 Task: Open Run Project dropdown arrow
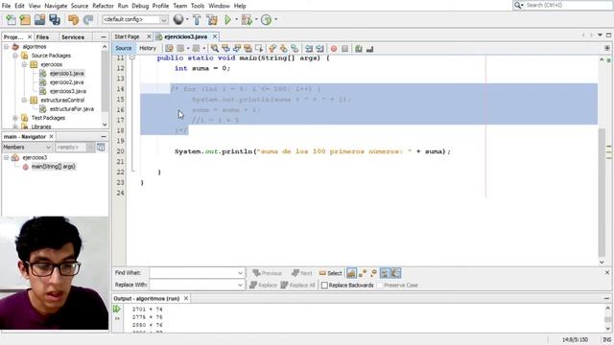tap(236, 19)
